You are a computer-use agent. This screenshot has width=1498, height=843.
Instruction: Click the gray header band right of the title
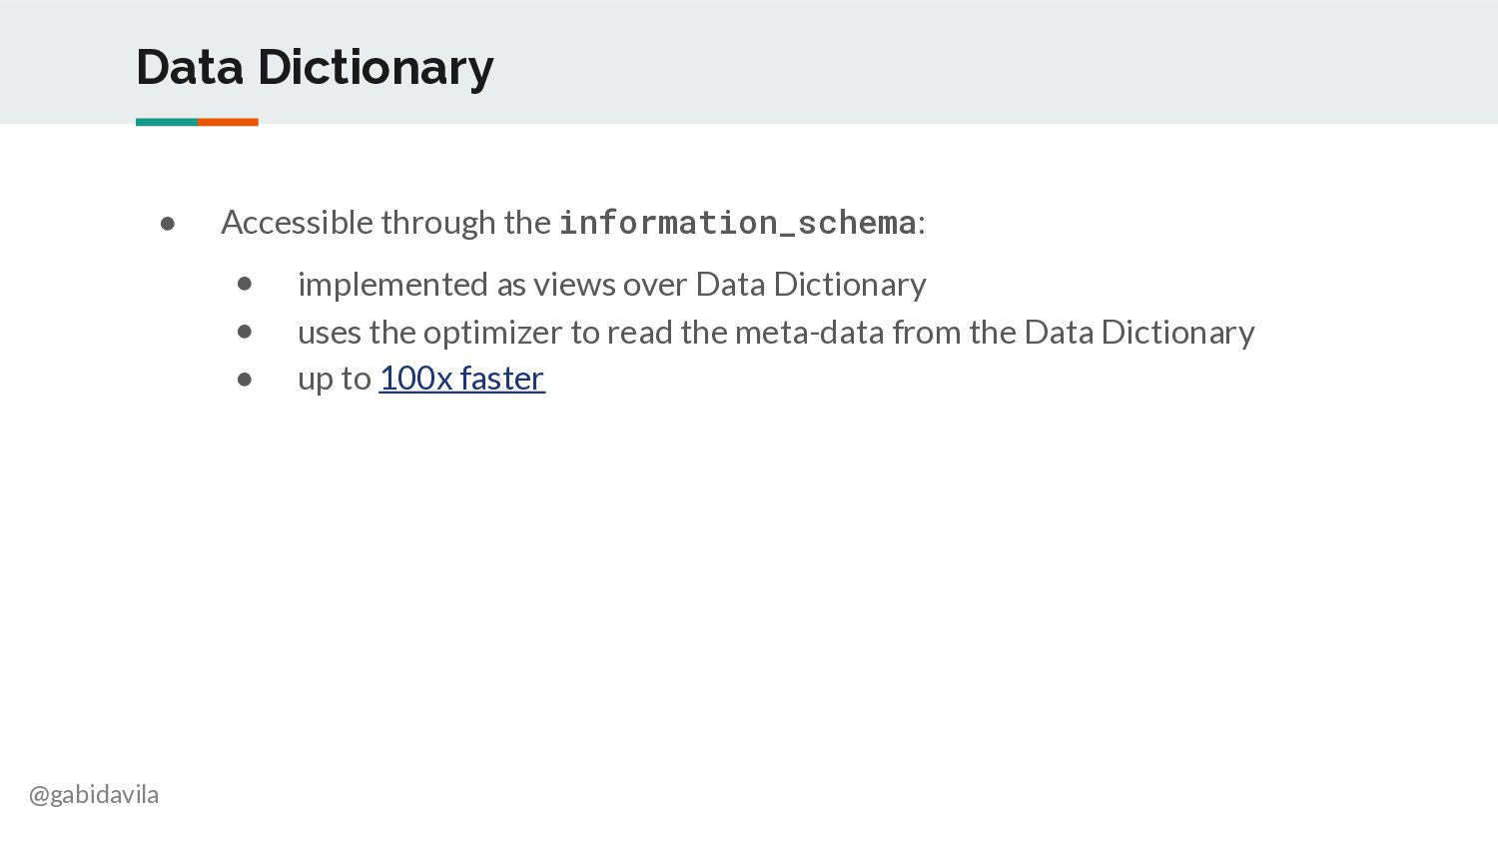(999, 62)
